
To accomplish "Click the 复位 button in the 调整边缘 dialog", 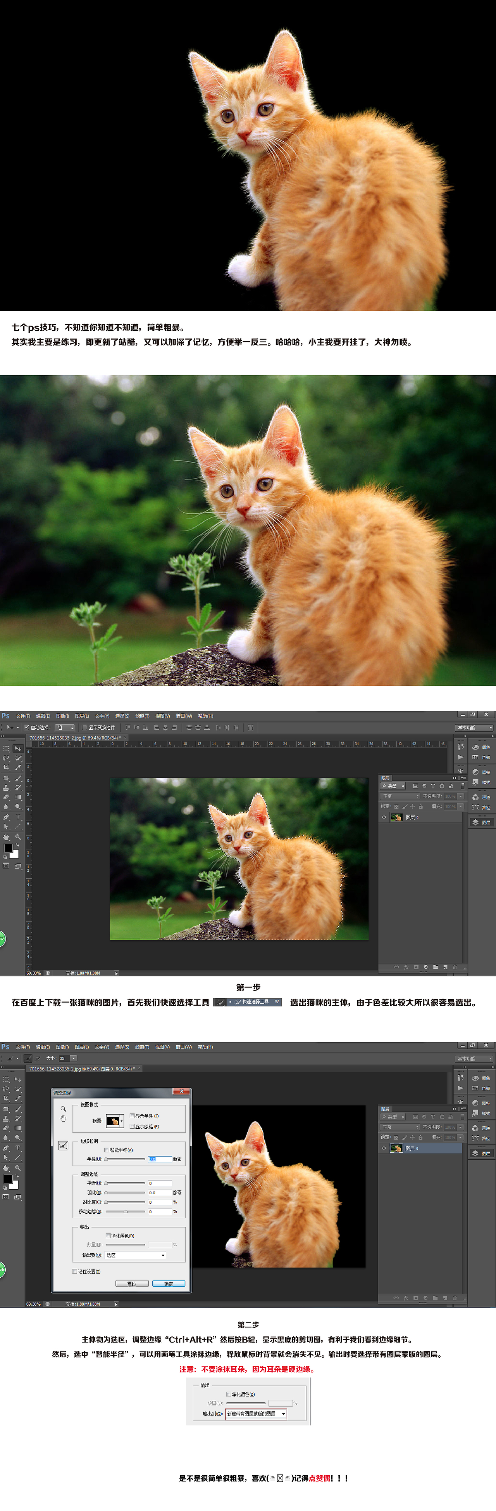I will 132,1284.
